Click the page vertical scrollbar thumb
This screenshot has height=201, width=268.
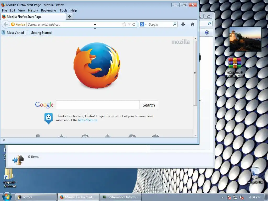(x=195, y=73)
